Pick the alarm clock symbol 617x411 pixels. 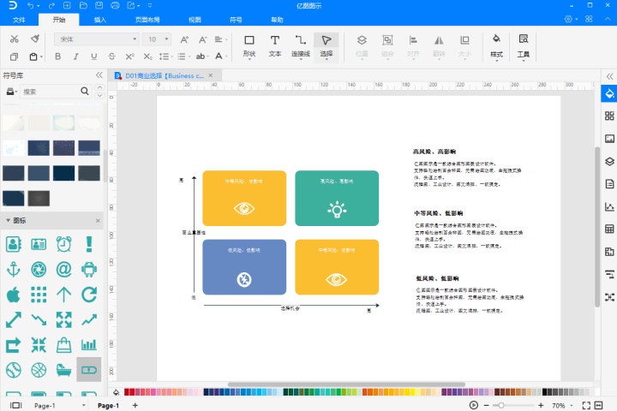(63, 244)
